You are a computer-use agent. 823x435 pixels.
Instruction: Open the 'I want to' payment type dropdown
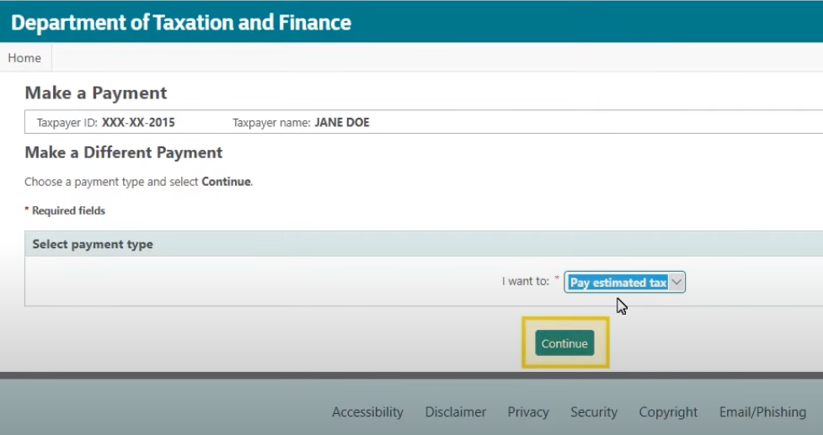point(624,282)
